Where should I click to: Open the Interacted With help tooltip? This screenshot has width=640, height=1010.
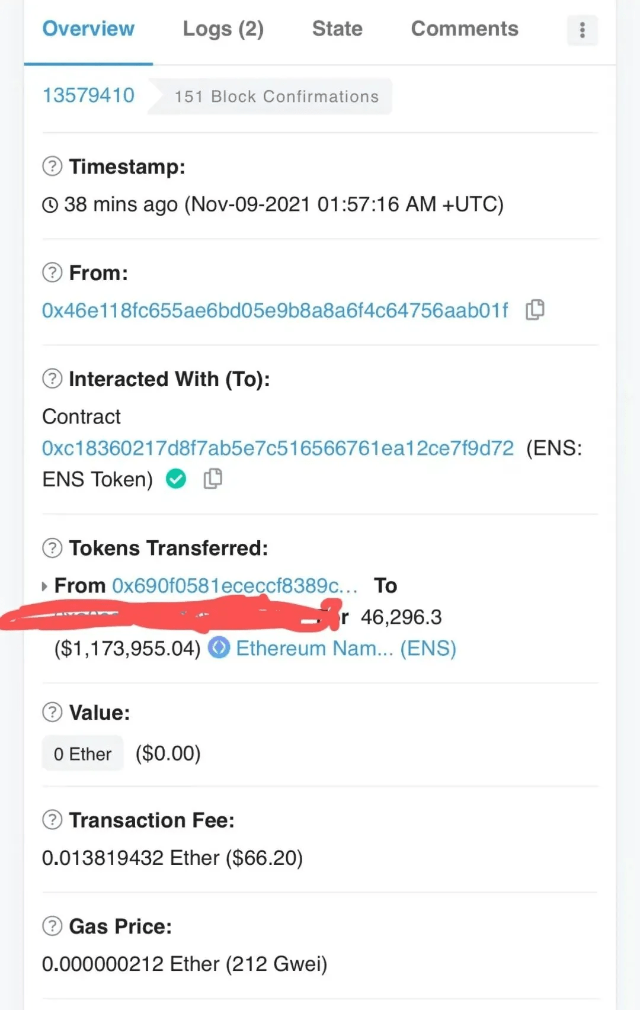click(x=52, y=379)
